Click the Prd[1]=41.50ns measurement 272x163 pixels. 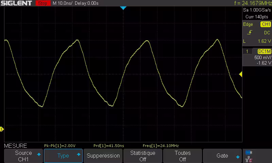(109, 146)
